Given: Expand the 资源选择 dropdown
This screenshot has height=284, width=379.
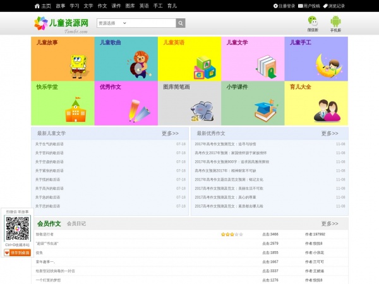Looking at the screenshot, I should (136, 23).
